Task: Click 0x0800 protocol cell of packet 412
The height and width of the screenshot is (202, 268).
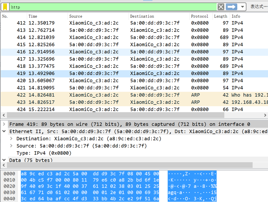Action: [x=200, y=23]
